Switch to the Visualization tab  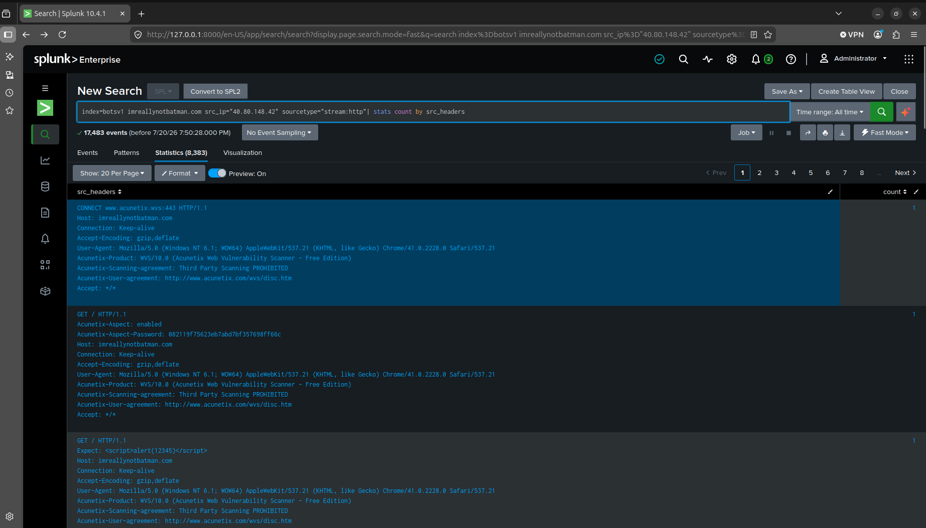(242, 153)
